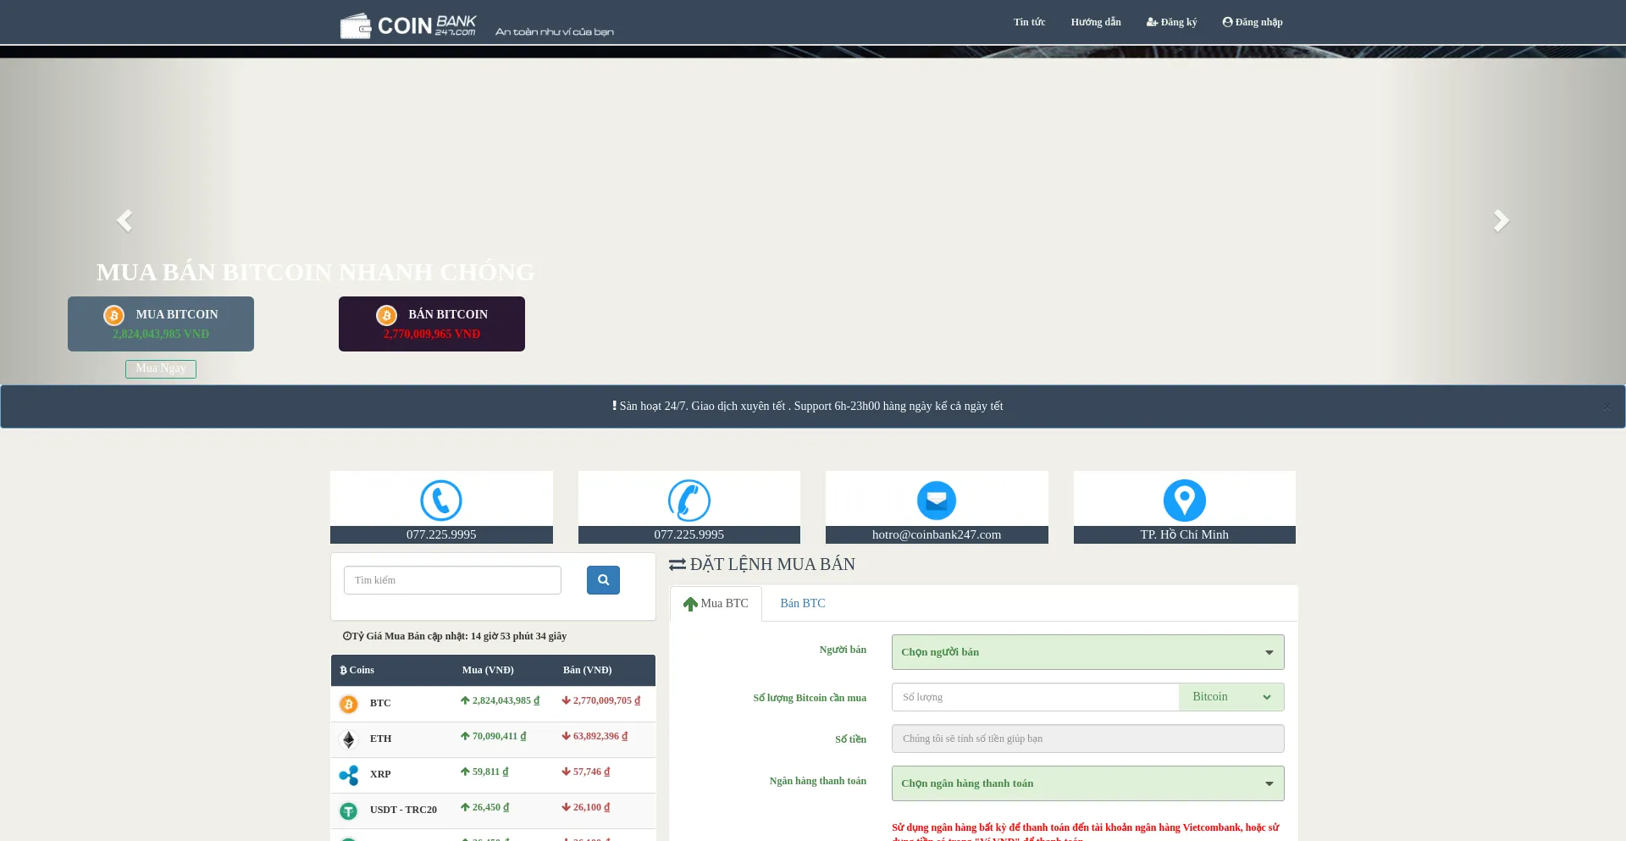Click the blue email envelope icon
The height and width of the screenshot is (841, 1626).
point(936,501)
